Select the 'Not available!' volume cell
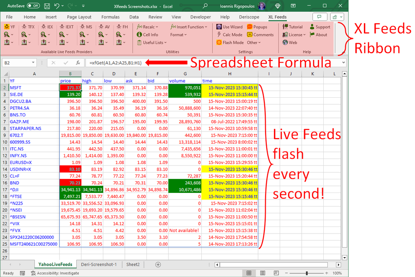Viewport: 415px width, 277px height. pyautogui.click(x=185, y=231)
